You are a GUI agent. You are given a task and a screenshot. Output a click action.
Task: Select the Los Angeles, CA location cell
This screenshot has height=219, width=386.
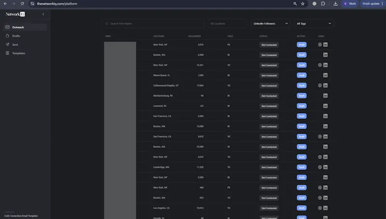[161, 208]
